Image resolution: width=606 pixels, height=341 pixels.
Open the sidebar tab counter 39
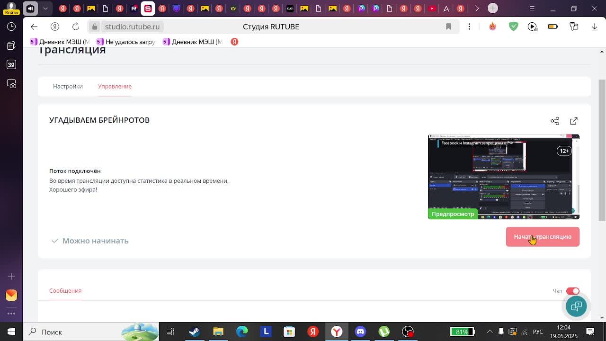11,64
